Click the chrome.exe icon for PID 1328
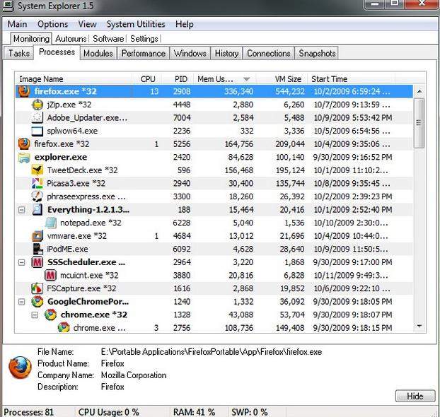The height and width of the screenshot is (417, 440). [50, 315]
